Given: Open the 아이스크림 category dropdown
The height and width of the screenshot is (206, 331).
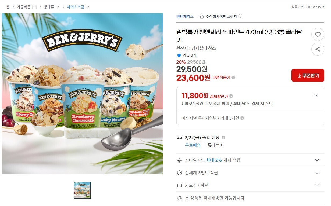Looking at the screenshot, I should point(88,7).
